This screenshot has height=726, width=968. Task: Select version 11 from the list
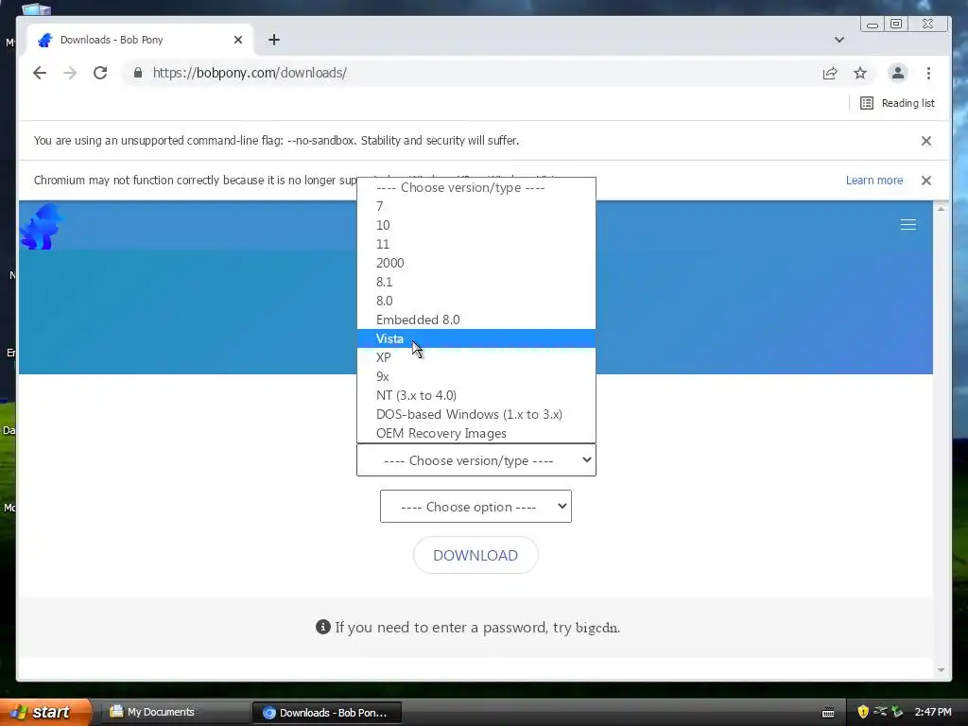476,244
